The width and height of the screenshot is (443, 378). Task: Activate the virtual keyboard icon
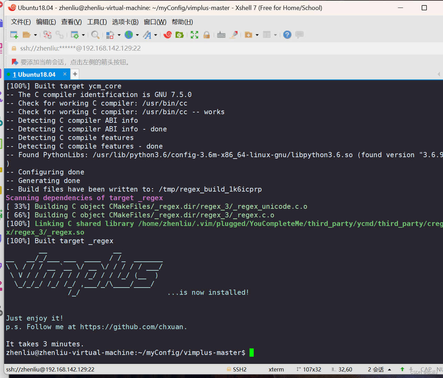pos(221,34)
